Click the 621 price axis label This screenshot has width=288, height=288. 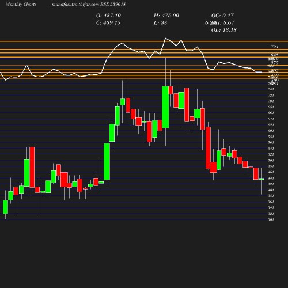tap(271, 125)
